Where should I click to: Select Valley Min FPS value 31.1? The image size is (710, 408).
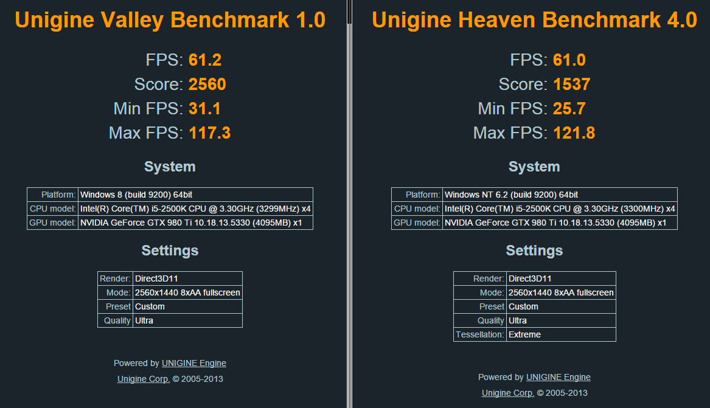(204, 109)
